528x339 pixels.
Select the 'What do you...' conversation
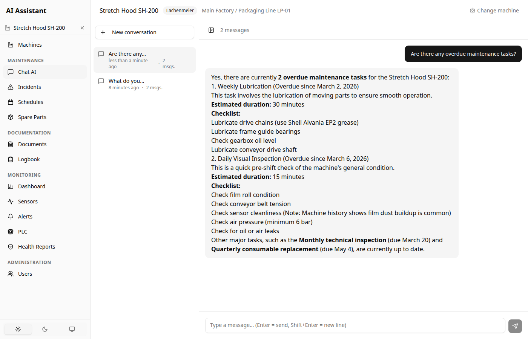coord(144,83)
